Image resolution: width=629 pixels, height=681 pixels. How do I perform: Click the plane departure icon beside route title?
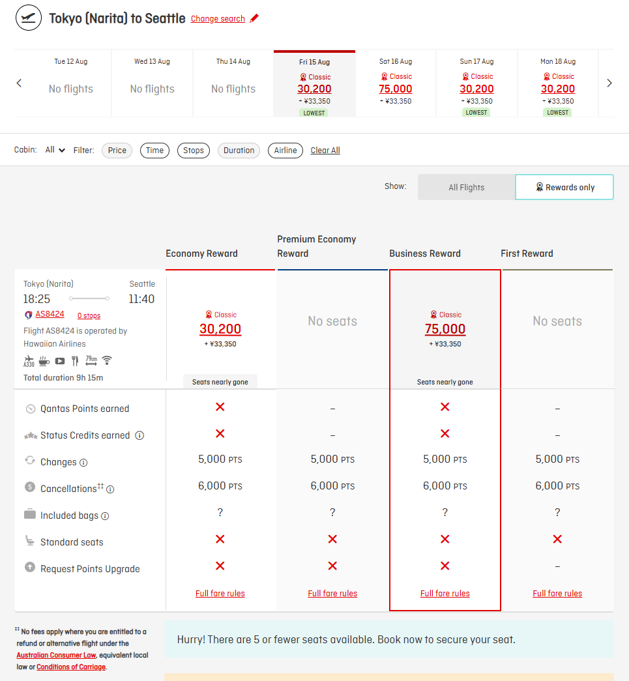(29, 18)
